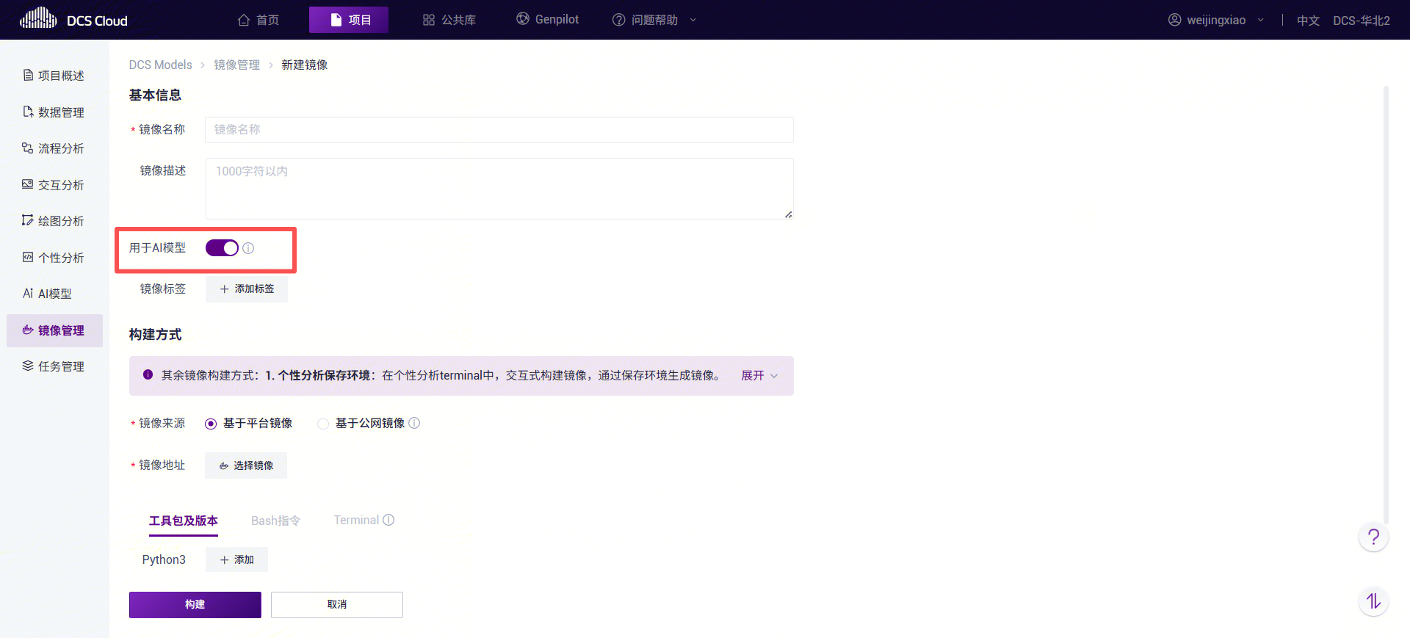Click the info icon next to 基于公网镜像

coord(414,423)
